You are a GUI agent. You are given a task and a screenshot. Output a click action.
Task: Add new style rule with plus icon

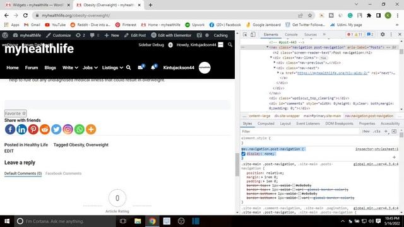click(386, 131)
